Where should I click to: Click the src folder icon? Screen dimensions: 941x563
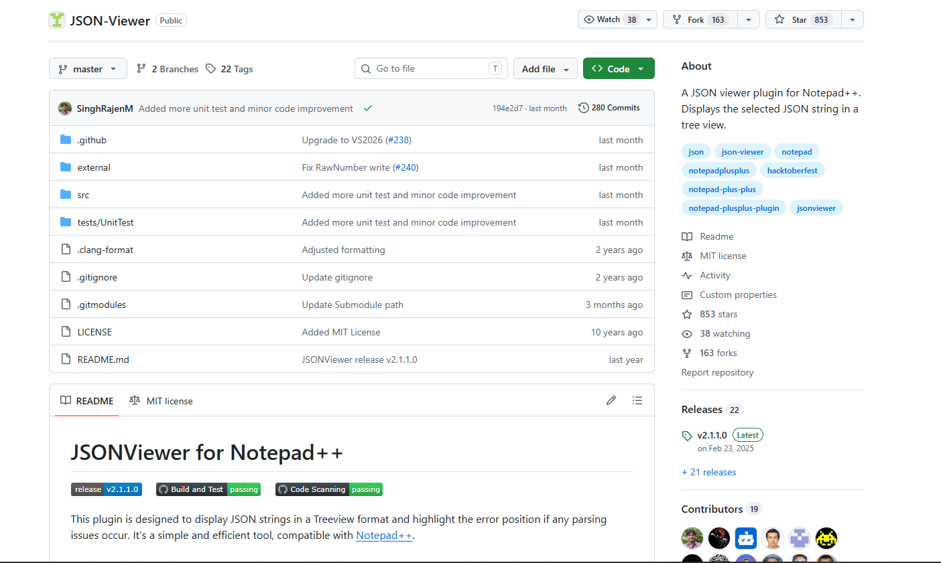click(x=66, y=194)
